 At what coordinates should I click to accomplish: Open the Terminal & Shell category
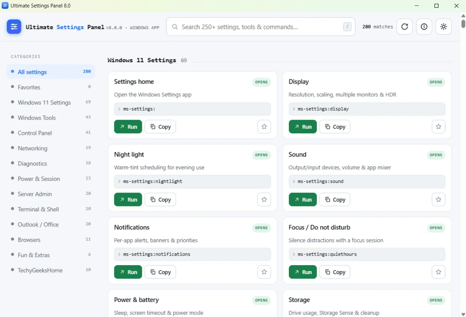(51, 209)
